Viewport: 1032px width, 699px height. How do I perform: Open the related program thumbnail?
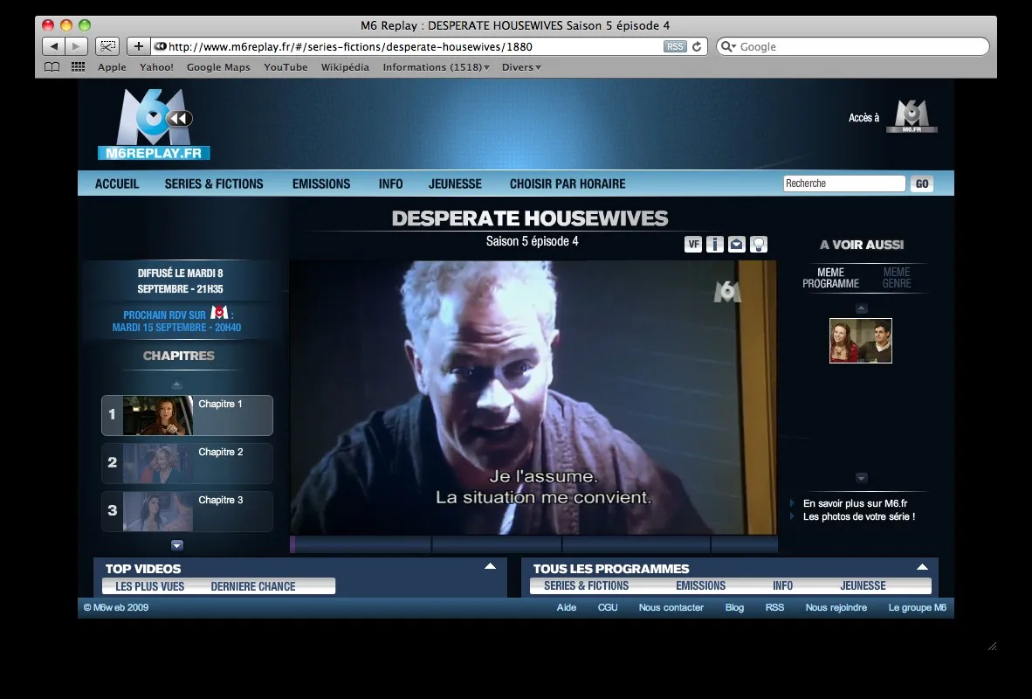tap(861, 341)
